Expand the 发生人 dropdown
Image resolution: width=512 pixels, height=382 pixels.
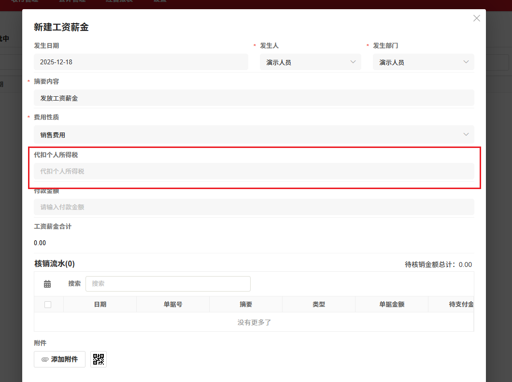coord(313,62)
